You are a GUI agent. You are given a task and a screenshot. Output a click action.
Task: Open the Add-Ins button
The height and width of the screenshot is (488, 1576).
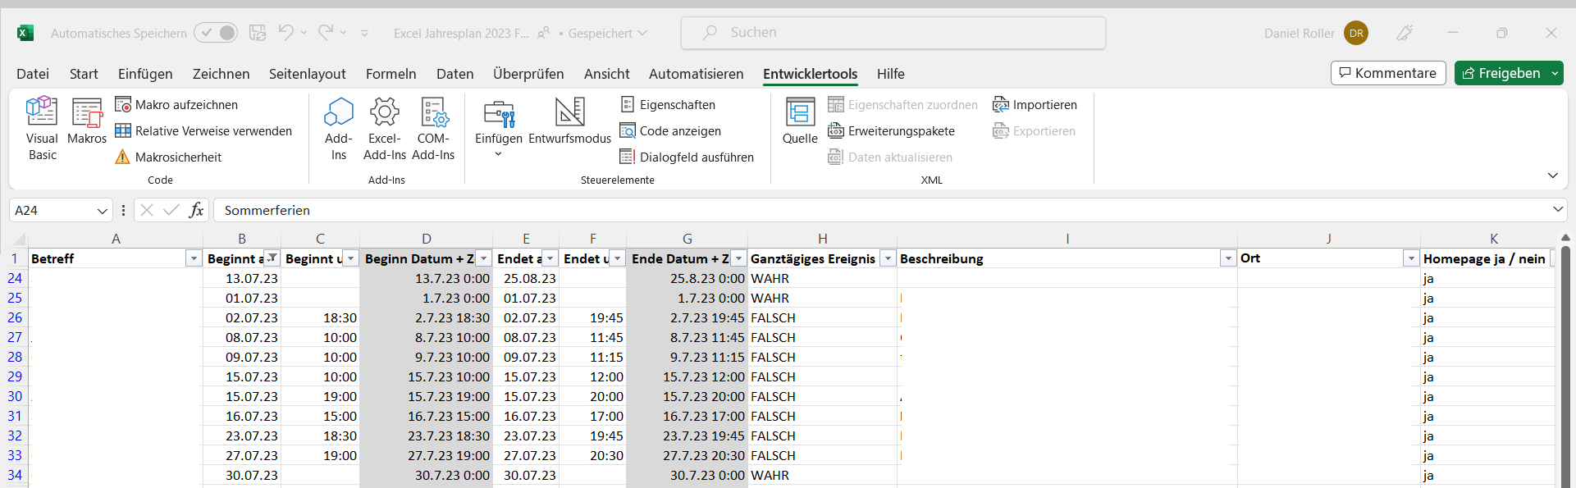tap(339, 129)
